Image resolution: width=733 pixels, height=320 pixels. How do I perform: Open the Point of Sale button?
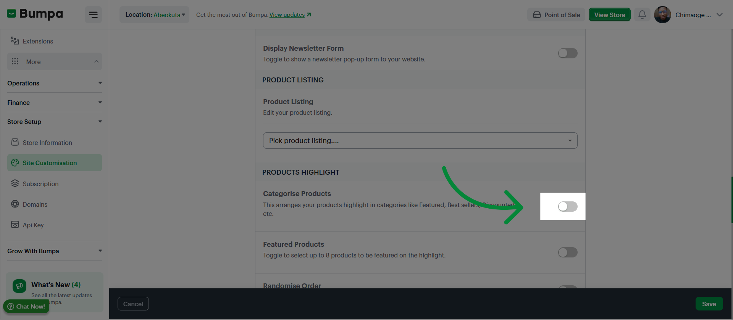coord(556,14)
